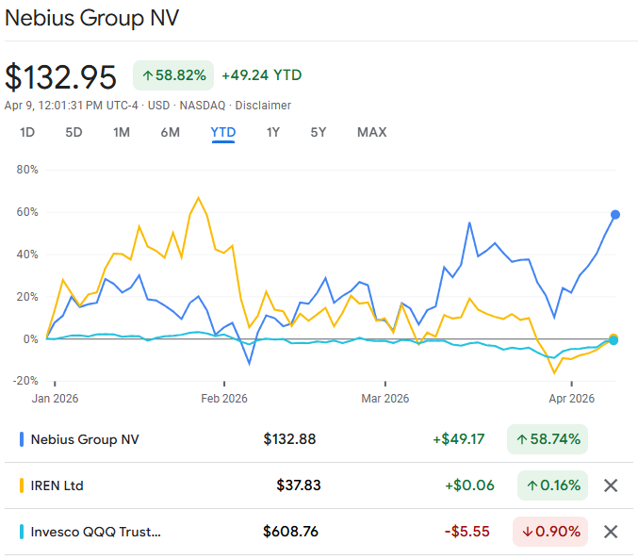Click the Apr 2026 axis tick label
The height and width of the screenshot is (559, 638).
(571, 398)
